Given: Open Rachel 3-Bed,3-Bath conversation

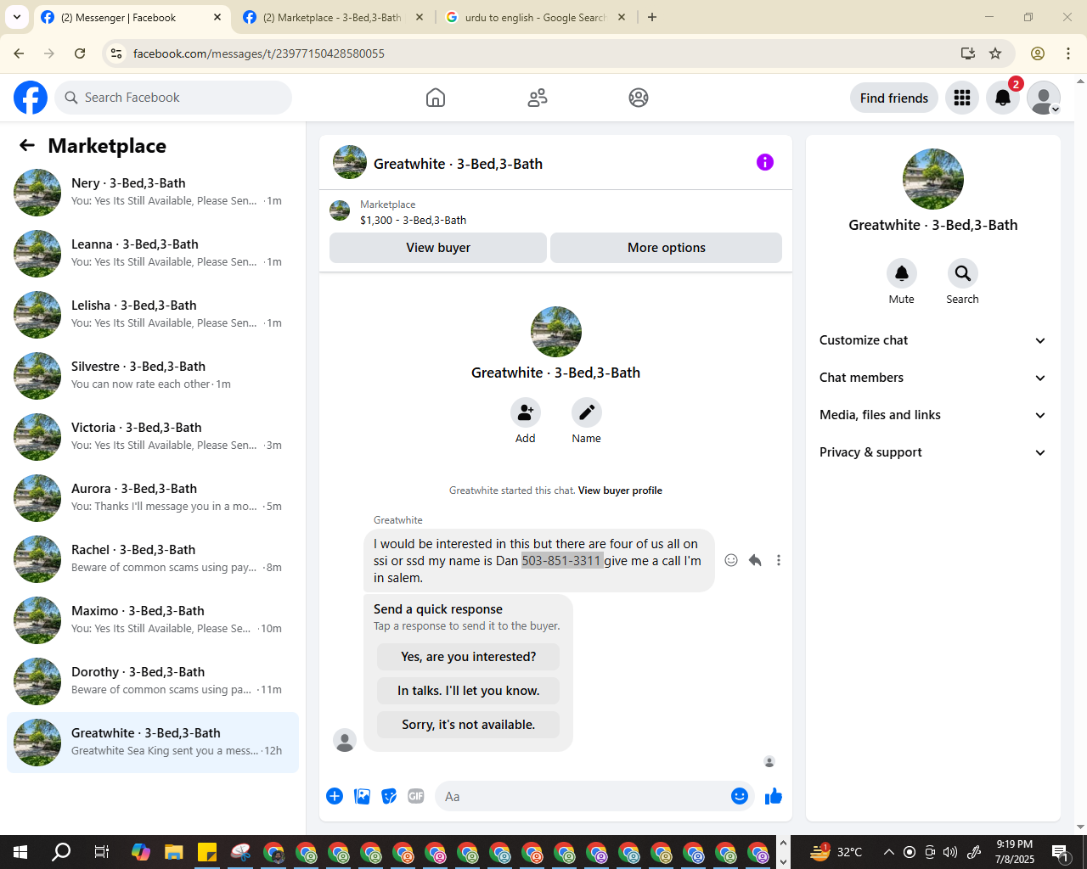Looking at the screenshot, I should pyautogui.click(x=153, y=559).
